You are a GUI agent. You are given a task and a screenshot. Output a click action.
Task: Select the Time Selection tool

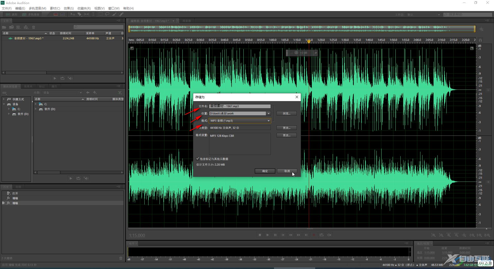click(93, 14)
